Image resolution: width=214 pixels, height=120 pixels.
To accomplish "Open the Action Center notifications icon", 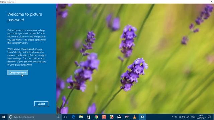I will (209, 117).
